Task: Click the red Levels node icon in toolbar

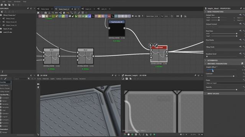Action: pyautogui.click(x=109, y=16)
